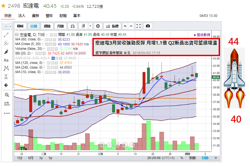Switch to the 營收 tab
The image size is (250, 166).
(x=49, y=15)
